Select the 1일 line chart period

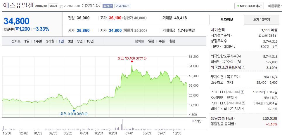point(27,41)
